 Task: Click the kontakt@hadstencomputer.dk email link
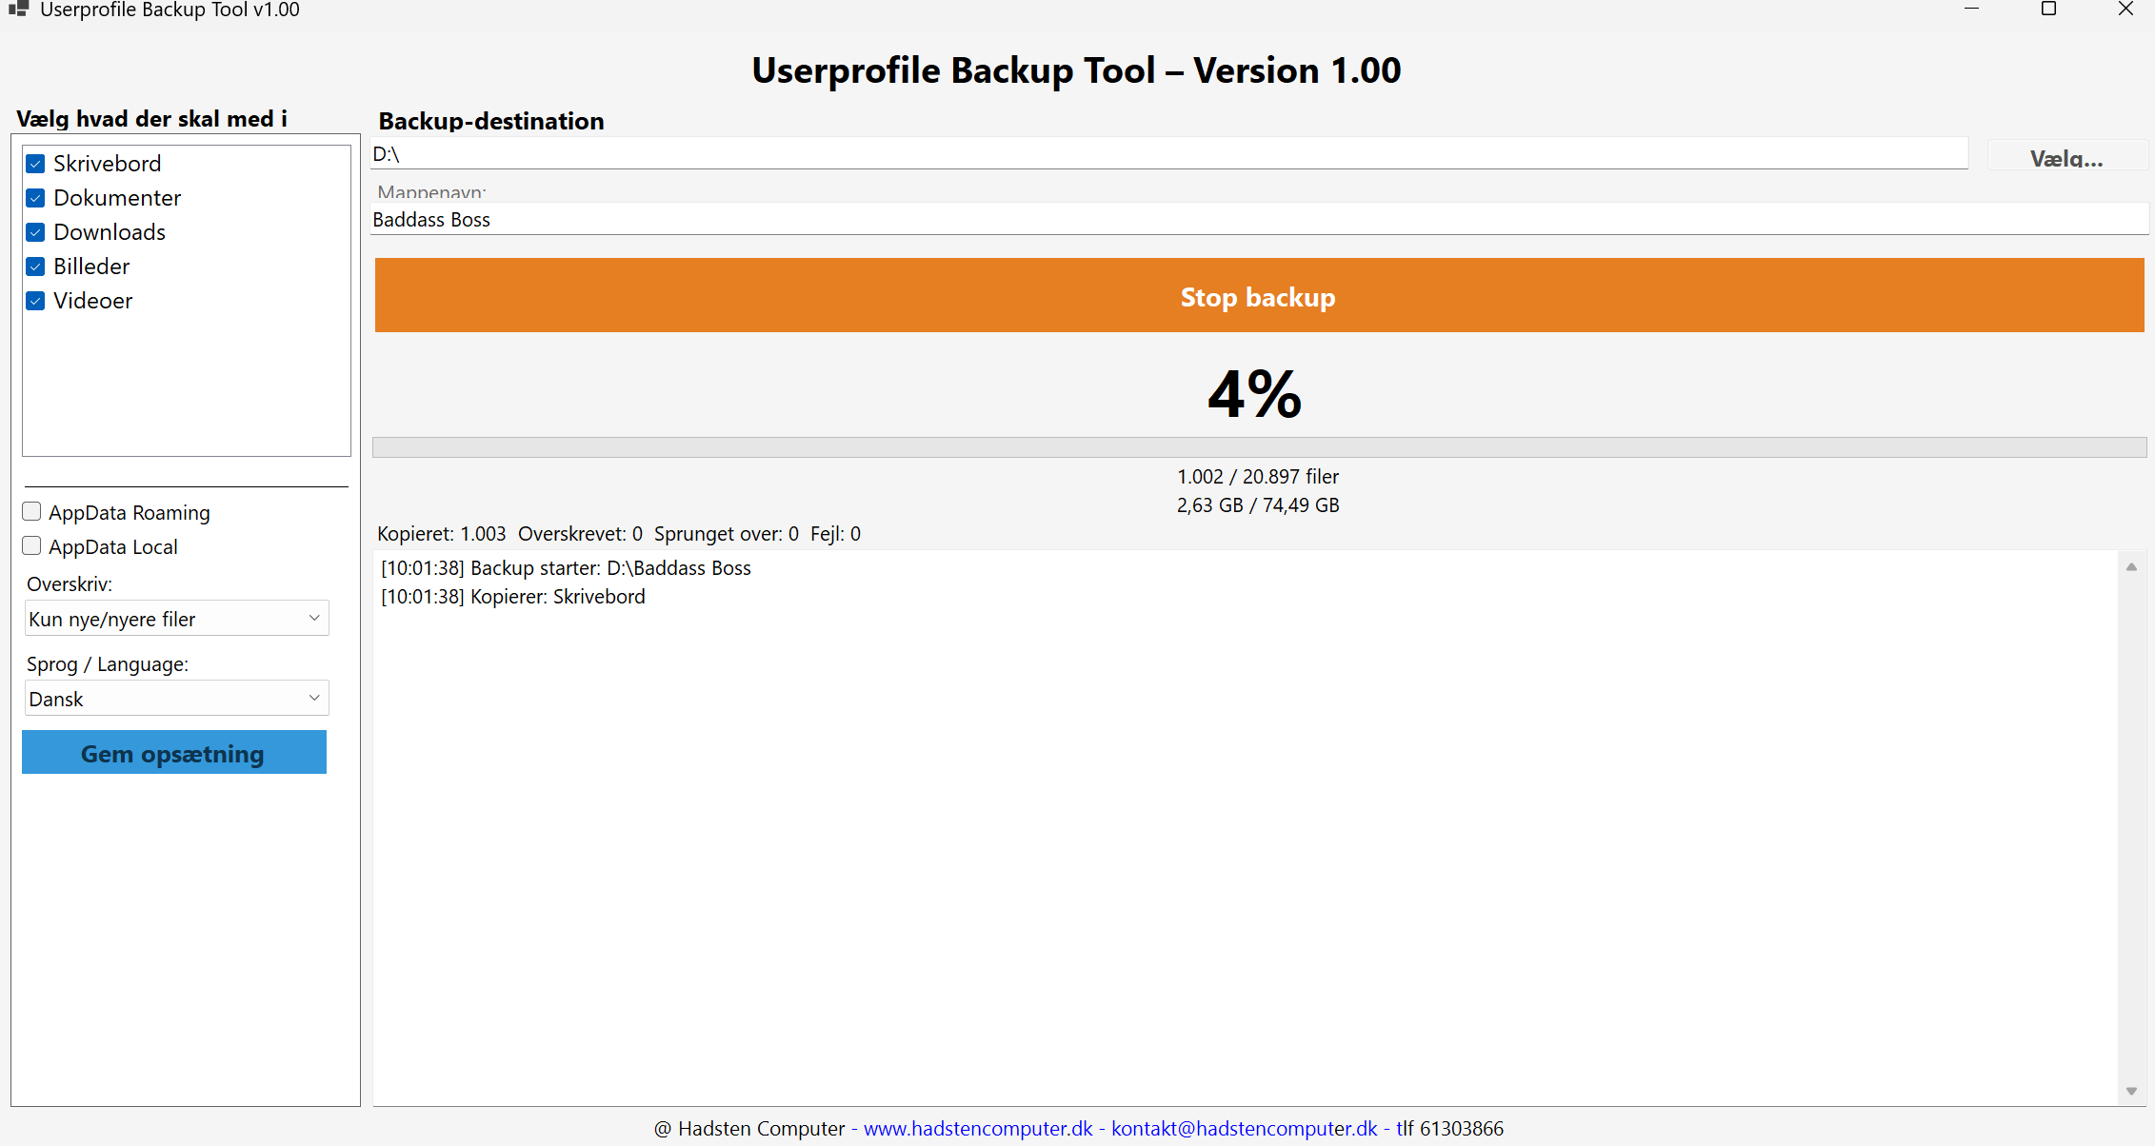1244,1129
